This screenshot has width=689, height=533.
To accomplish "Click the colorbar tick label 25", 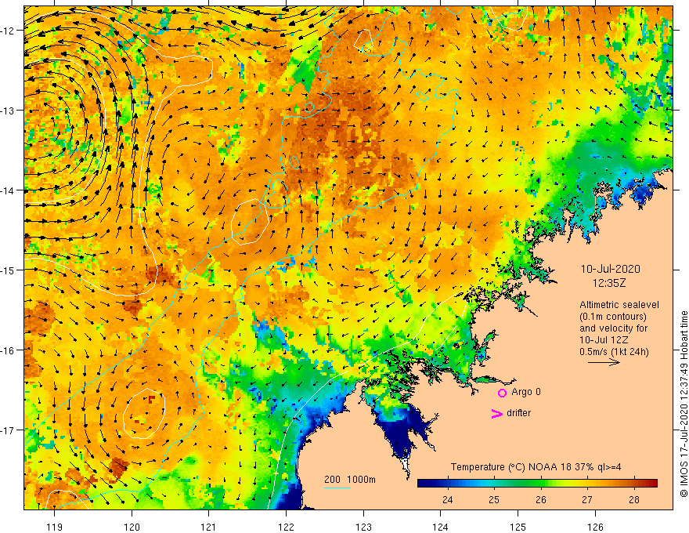I will click(x=494, y=500).
